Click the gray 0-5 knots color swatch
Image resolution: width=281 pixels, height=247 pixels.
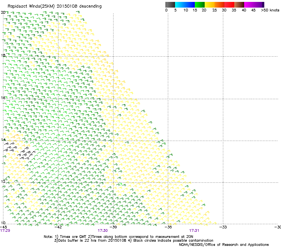[x=170, y=5]
